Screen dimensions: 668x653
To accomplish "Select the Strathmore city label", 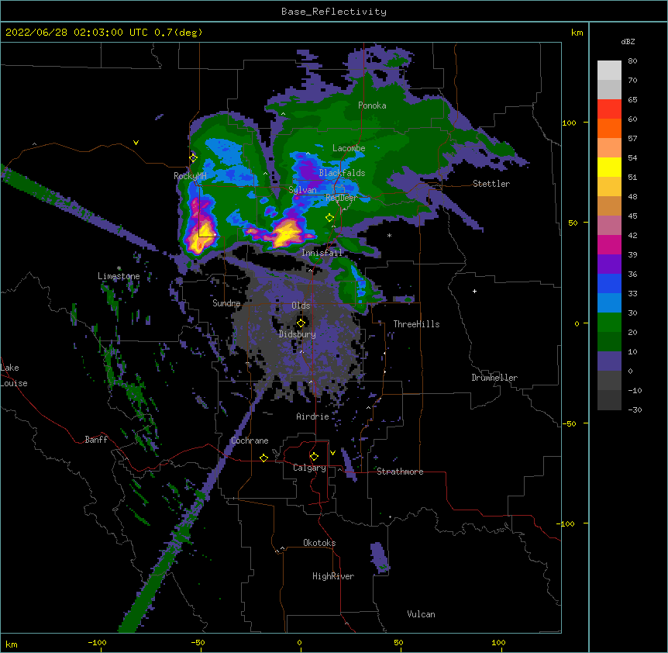I will [x=400, y=472].
